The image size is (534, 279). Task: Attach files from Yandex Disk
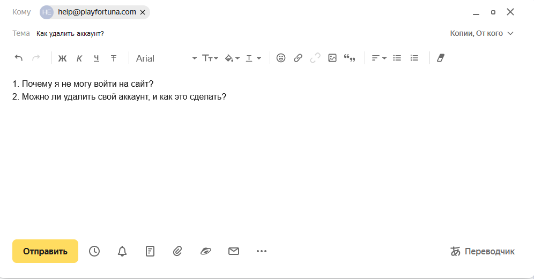(x=206, y=252)
